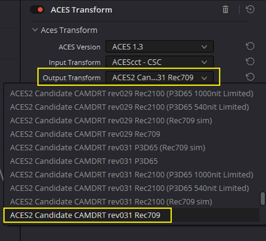
Task: Select rev031 Rec2100 P3D65 1000nit Limited option
Action: pos(131,175)
